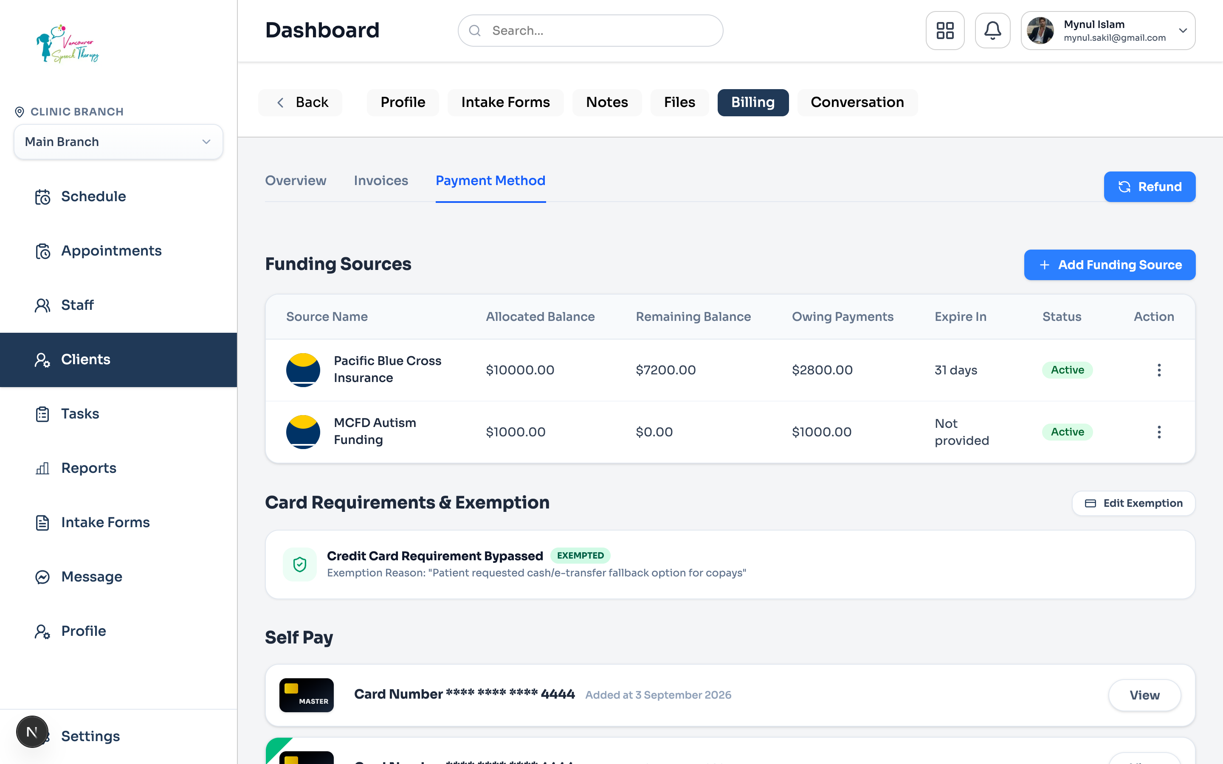Screen dimensions: 1223x764
Task: Open Profile in the sidebar
Action: 118,631
